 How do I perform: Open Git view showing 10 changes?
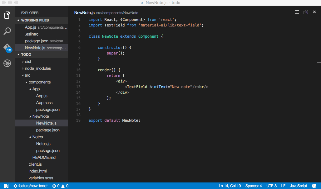pyautogui.click(x=7, y=47)
